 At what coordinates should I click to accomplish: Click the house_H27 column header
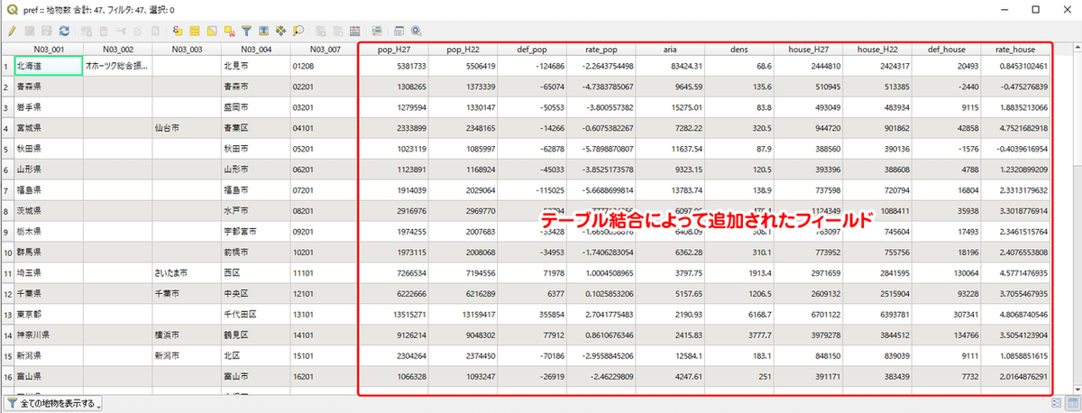coord(808,49)
